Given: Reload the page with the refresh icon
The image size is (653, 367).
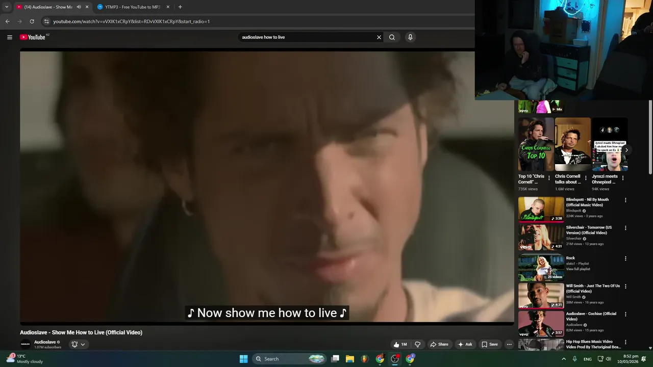Looking at the screenshot, I should pos(32,21).
